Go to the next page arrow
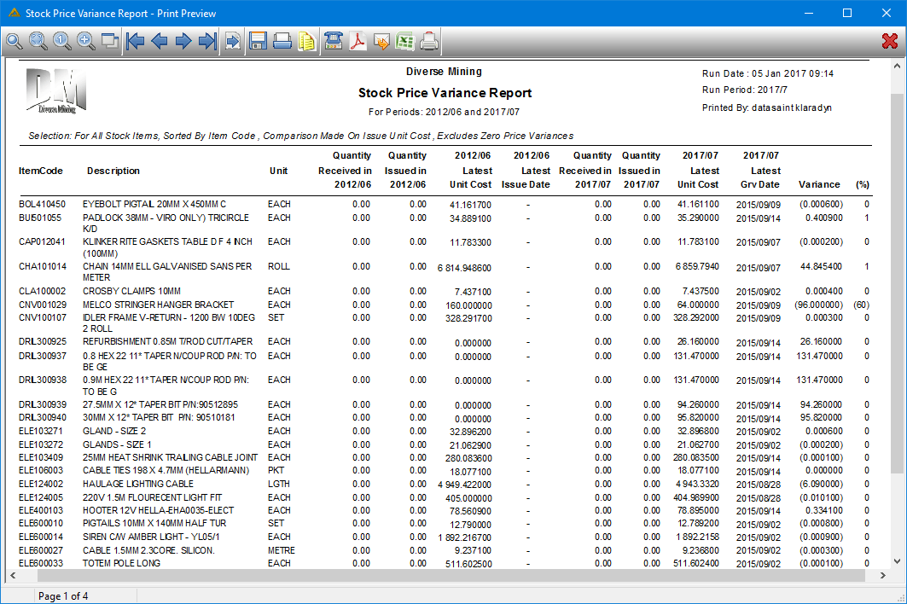This screenshot has height=604, width=907. coord(183,41)
